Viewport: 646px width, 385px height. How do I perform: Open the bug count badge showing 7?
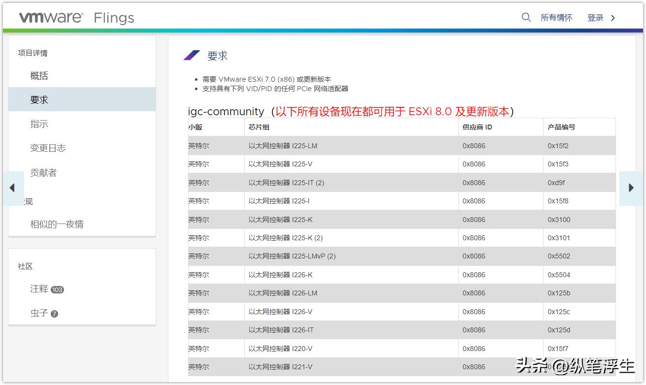[54, 314]
